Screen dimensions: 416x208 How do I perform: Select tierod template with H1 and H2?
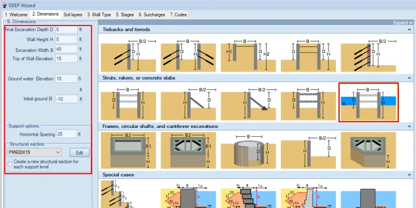click(249, 56)
